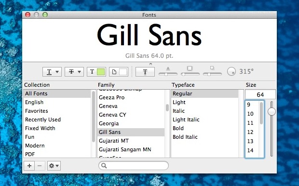The image size is (299, 186).
Task: Click the shadow angle dial
Action: (231, 71)
